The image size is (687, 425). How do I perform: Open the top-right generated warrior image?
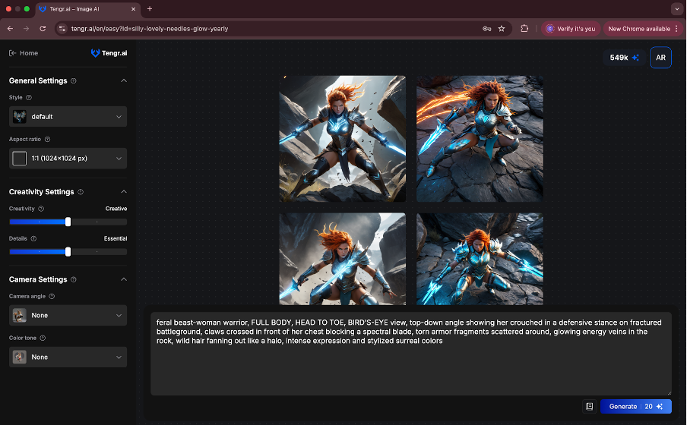[x=480, y=139]
